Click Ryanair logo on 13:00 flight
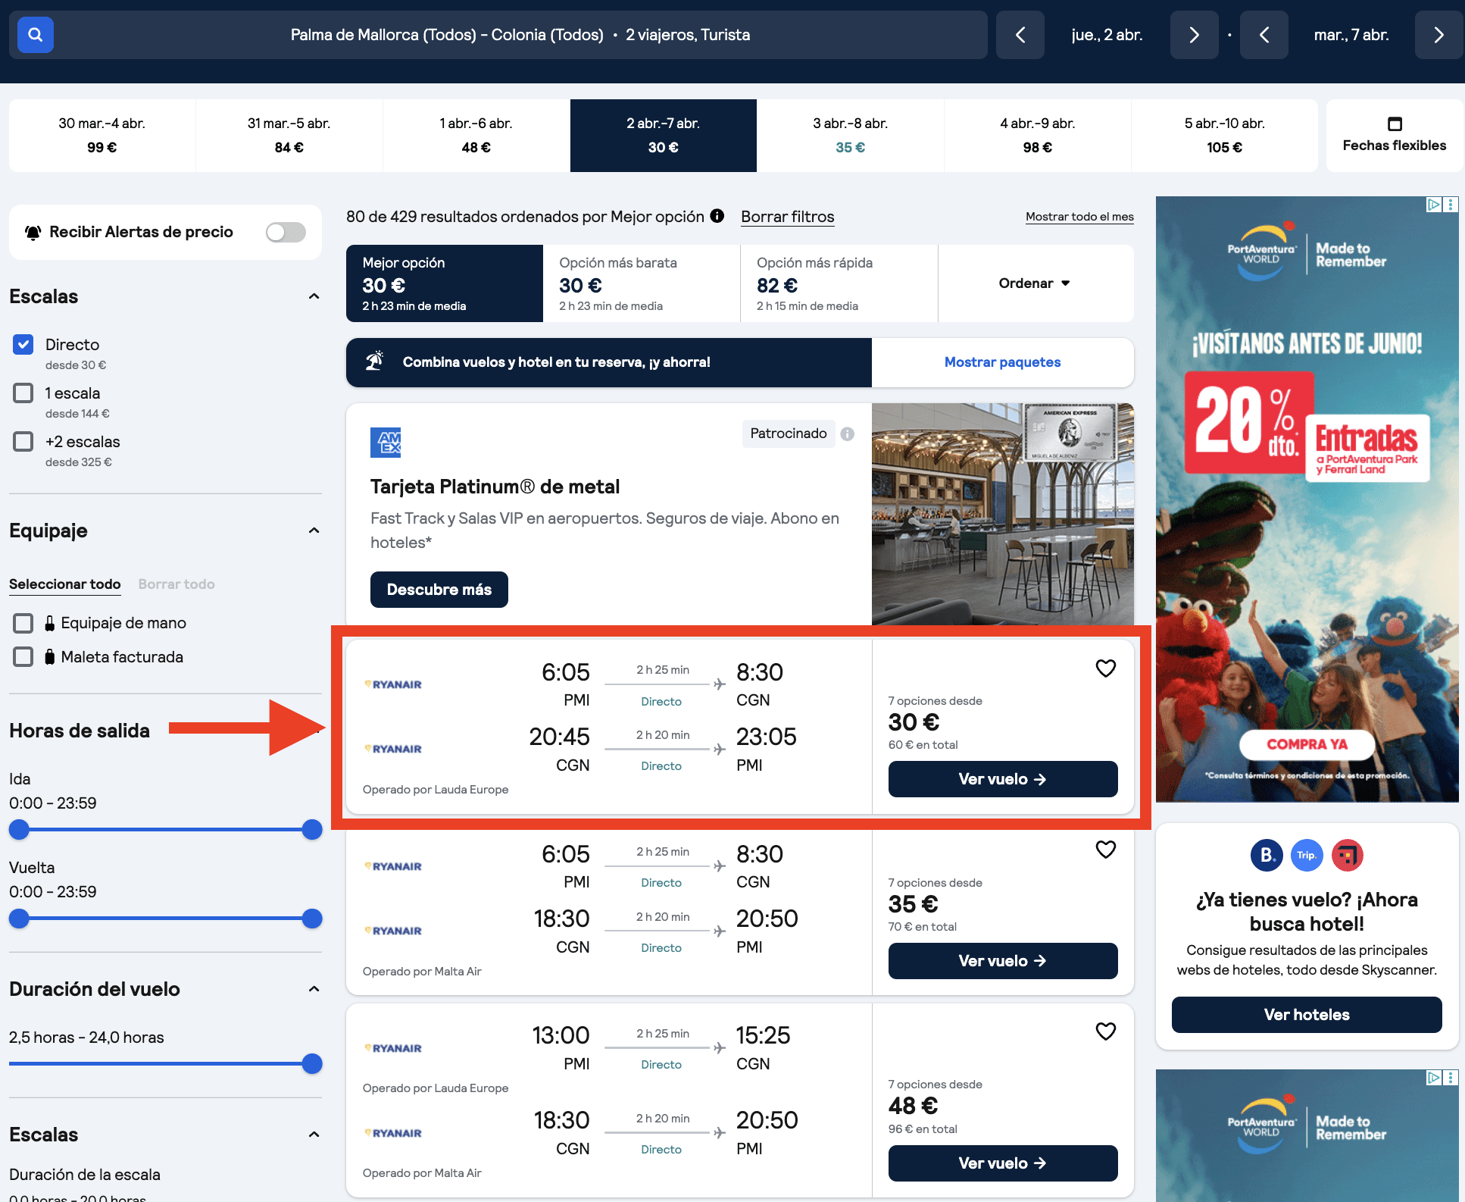 click(x=393, y=1048)
